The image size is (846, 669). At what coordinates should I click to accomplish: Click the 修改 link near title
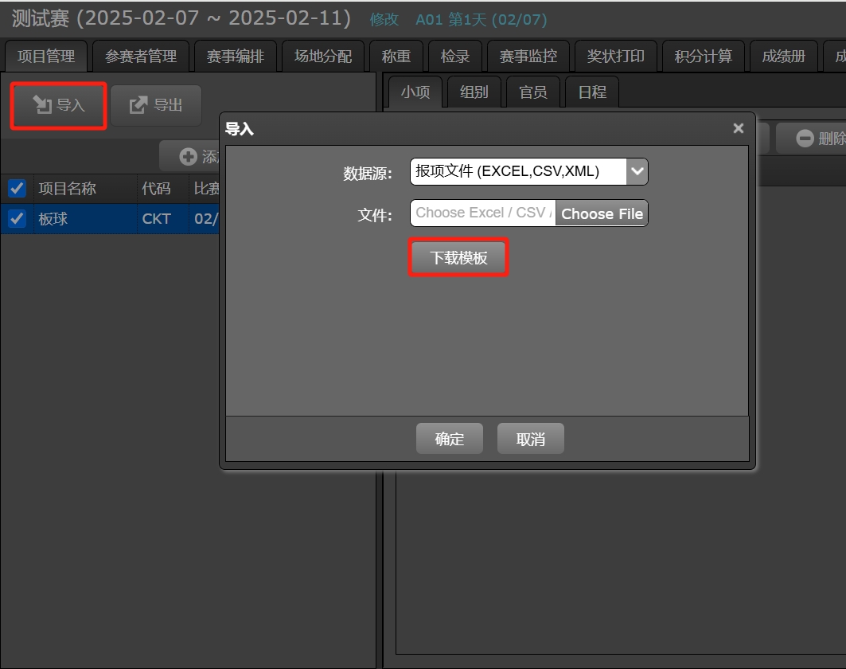point(384,19)
